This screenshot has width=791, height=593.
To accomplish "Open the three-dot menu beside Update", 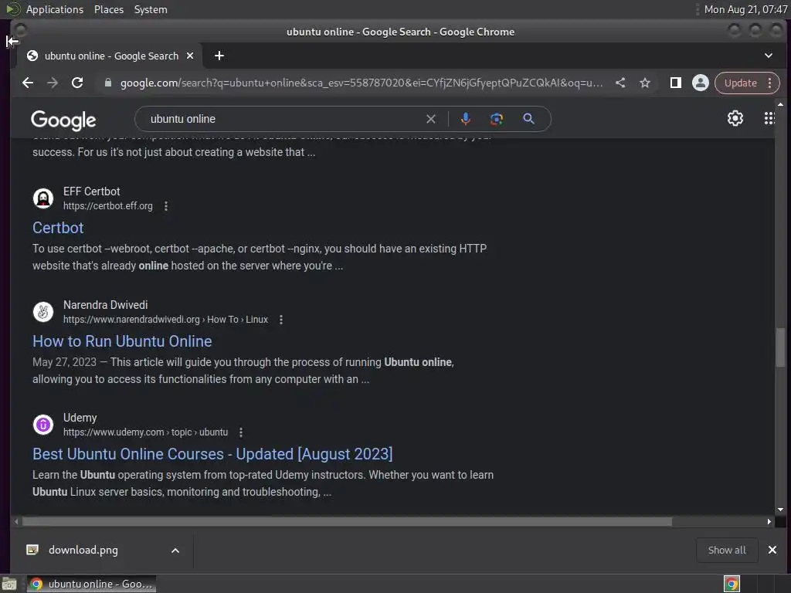I will coord(770,83).
